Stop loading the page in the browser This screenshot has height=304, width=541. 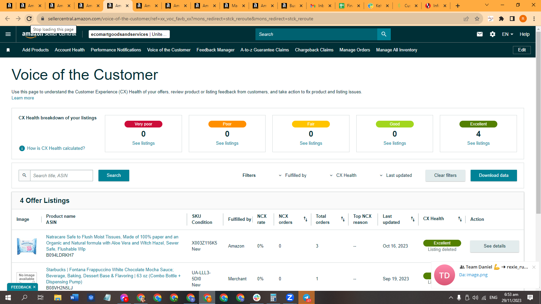tap(29, 19)
